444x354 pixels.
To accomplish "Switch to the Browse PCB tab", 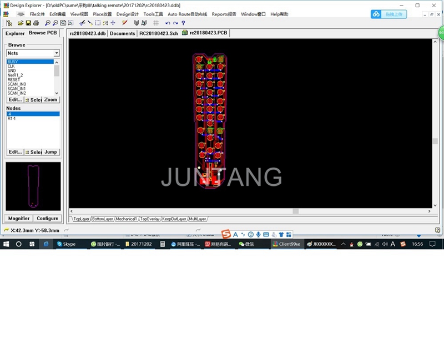I will [x=43, y=33].
